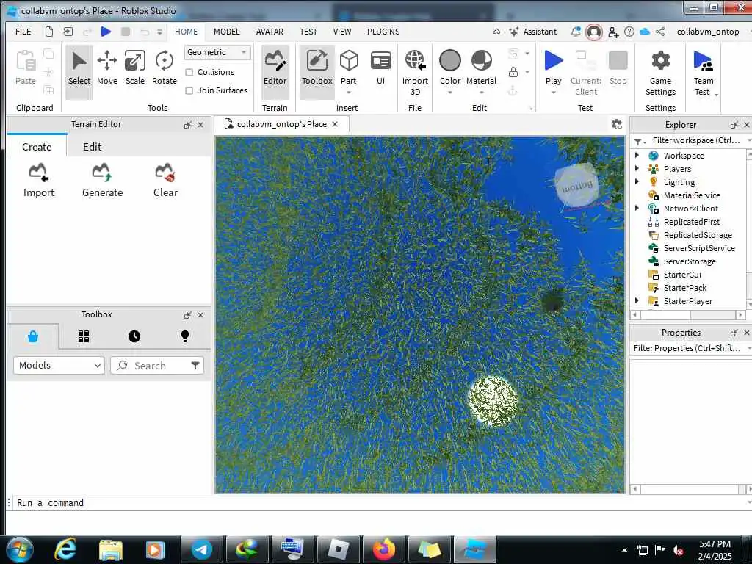Select the Rotate tool
The width and height of the screenshot is (752, 564).
click(x=164, y=68)
